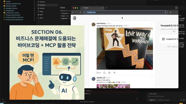Select MCP in Cursor settings sidebar
This screenshot has height=104, width=186.
(48, 15)
